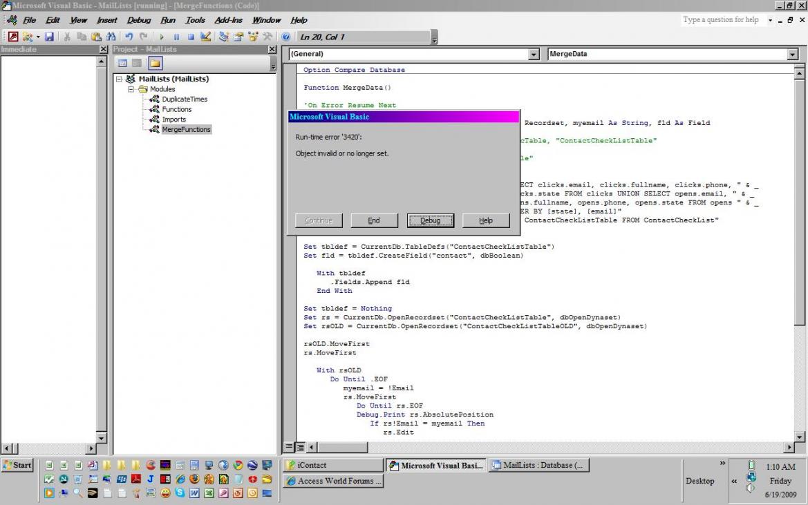Open the Standard toolbar options arrow
This screenshot has width=808, height=505.
(434, 38)
